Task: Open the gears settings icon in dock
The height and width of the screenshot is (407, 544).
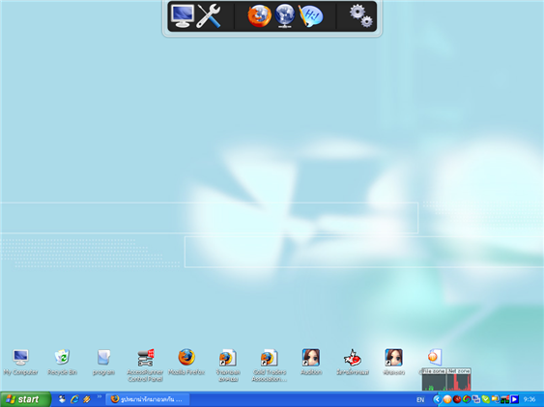Action: (360, 16)
